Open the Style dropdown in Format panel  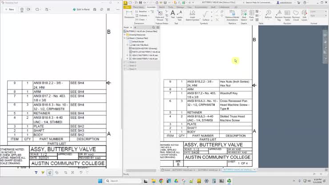318,16
